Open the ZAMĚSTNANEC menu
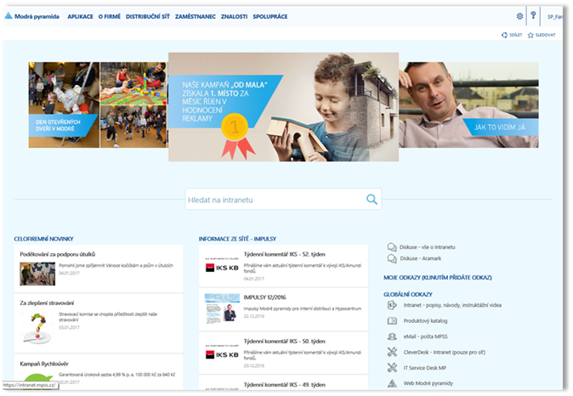573x396 pixels. (196, 16)
